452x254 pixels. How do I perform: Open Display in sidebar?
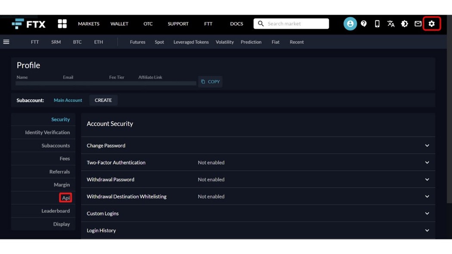click(x=62, y=224)
